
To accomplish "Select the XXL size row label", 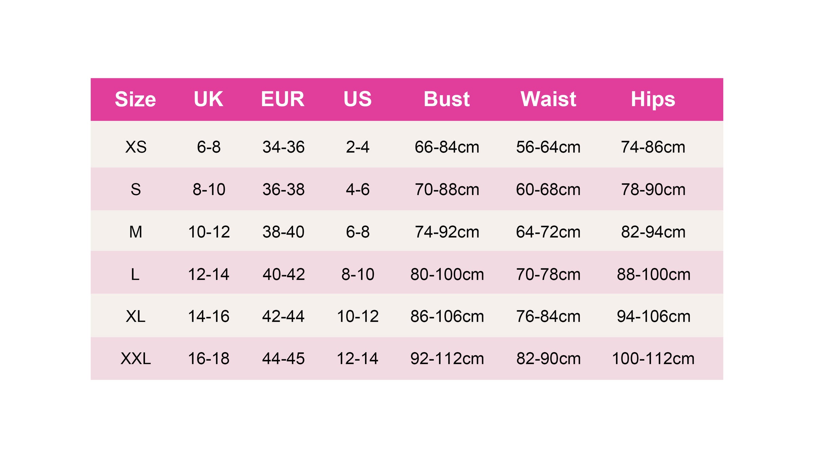I will (136, 359).
